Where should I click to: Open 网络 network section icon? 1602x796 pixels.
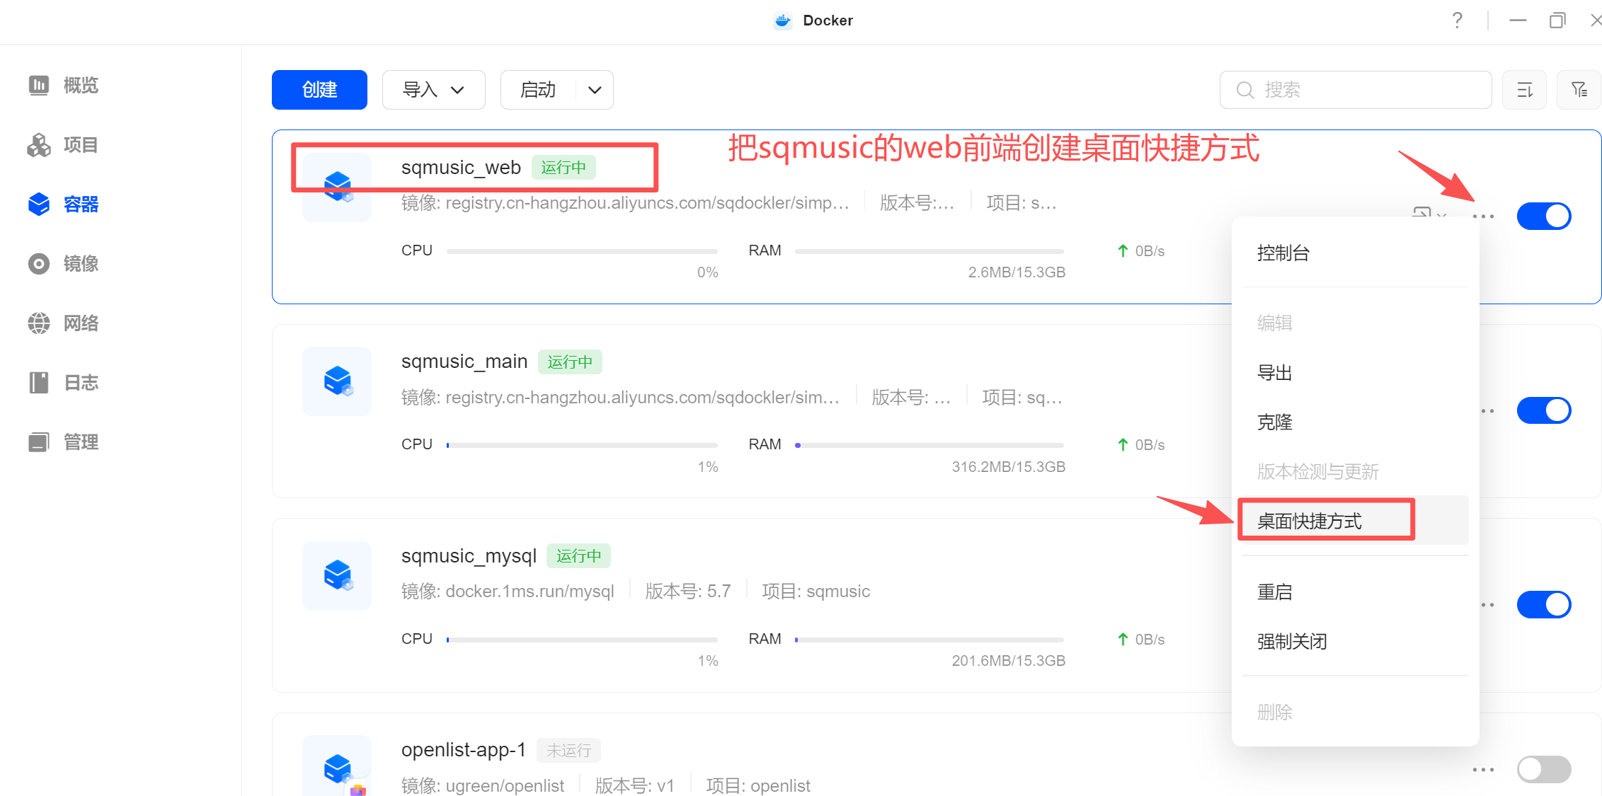point(39,323)
